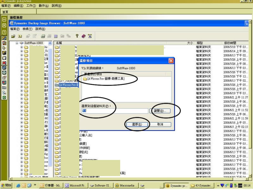The width and height of the screenshot is (253, 190).
Task: Switch to Macromedia taskbar window
Action: click(x=126, y=186)
